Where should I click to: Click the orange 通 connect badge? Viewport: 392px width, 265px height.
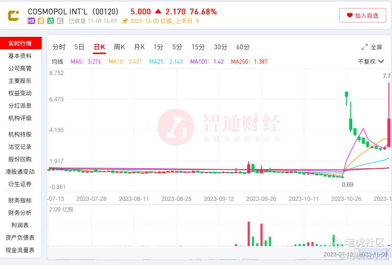tap(41, 21)
